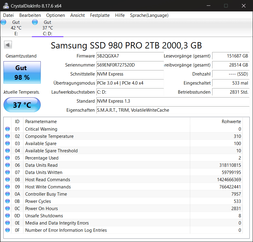Click into the Seriennummer field
Screen dimensions: 253x242
[130, 65]
